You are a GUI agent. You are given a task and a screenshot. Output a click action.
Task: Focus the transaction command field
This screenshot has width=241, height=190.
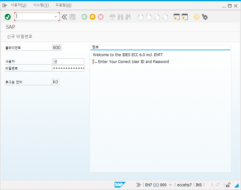click(x=37, y=17)
